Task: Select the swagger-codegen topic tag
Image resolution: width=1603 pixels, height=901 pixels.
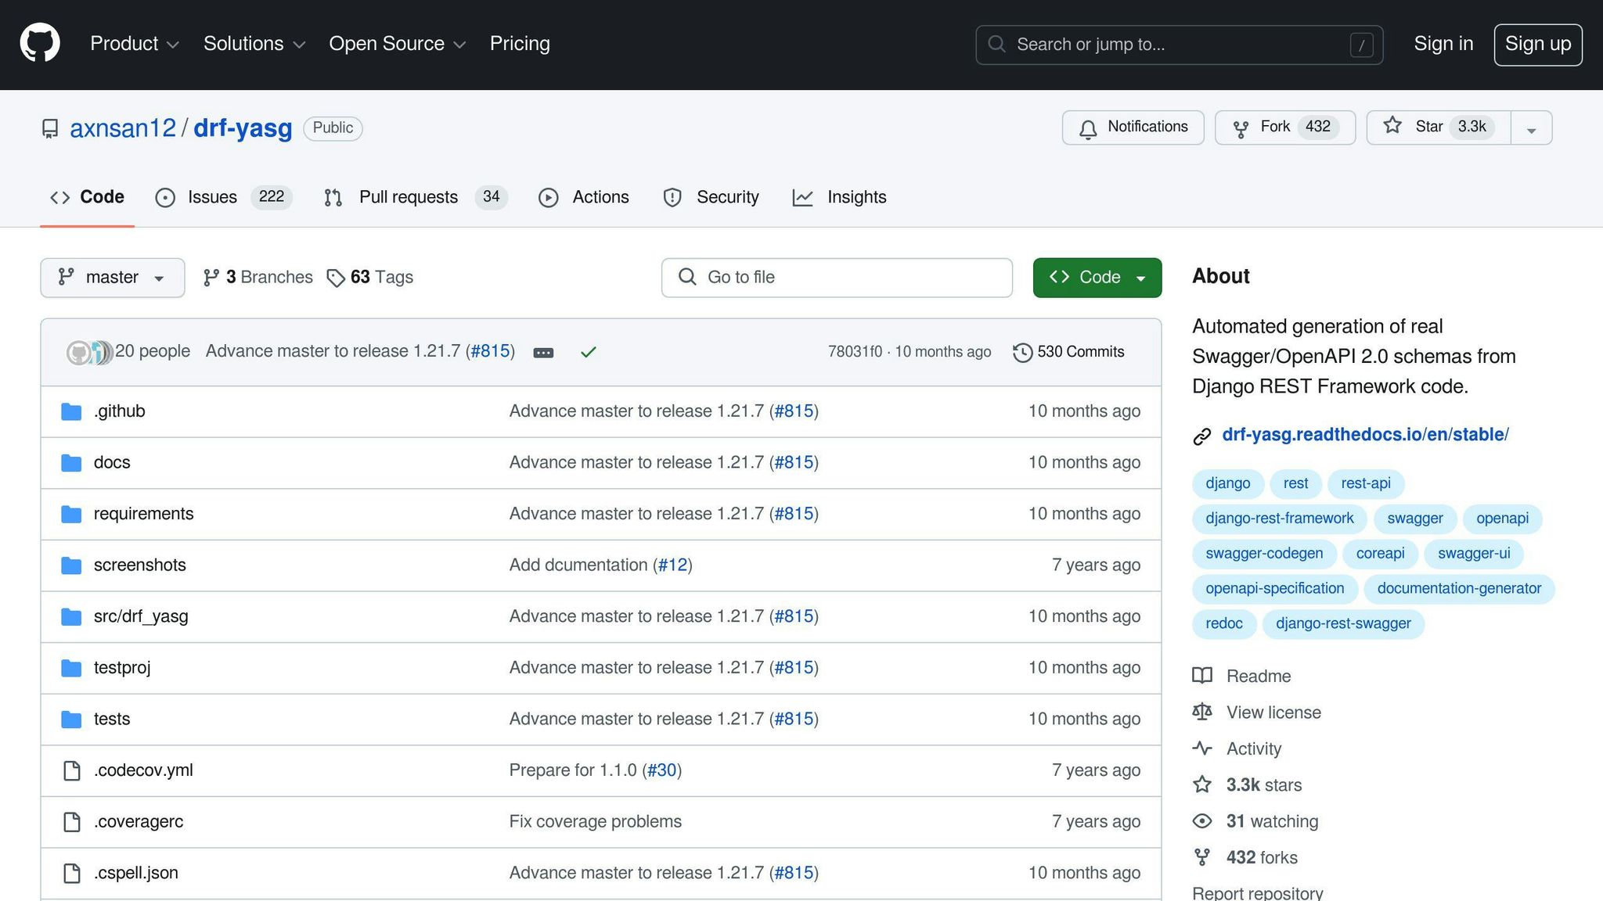Action: coord(1263,554)
